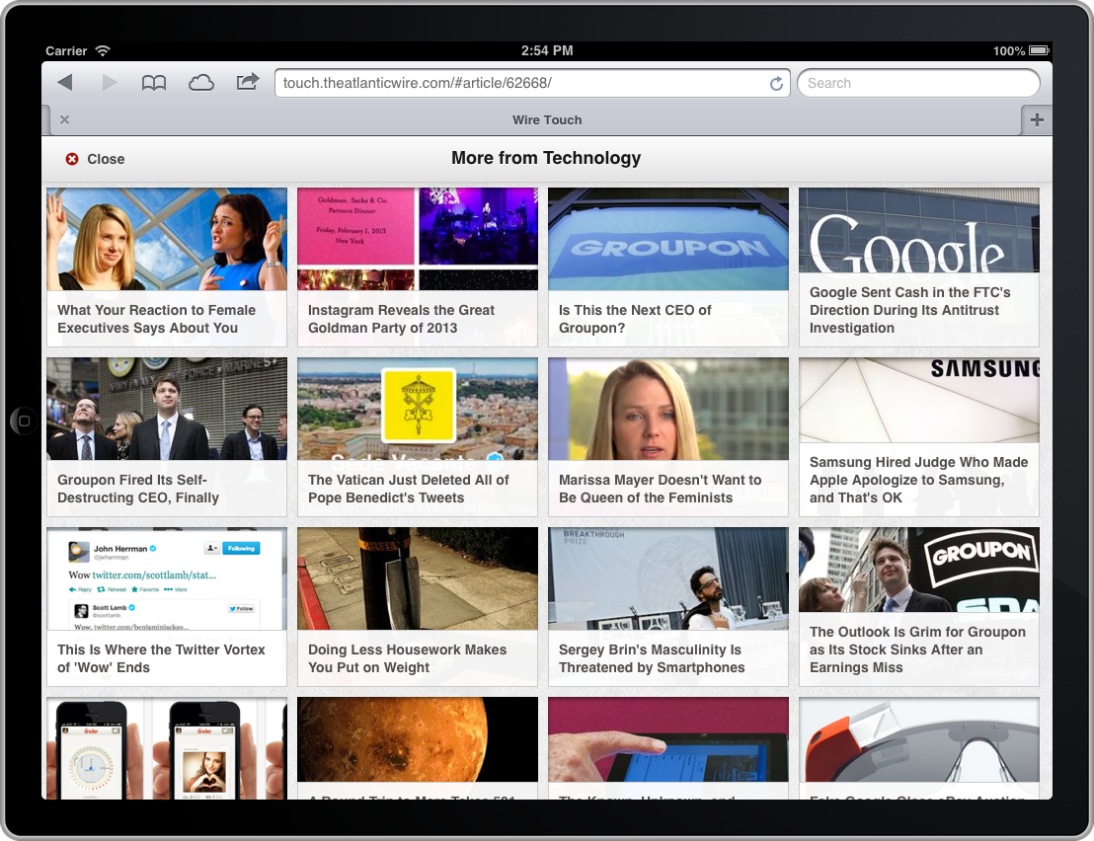Select the Wire Touch tab title
This screenshot has height=841, width=1094.
(547, 120)
